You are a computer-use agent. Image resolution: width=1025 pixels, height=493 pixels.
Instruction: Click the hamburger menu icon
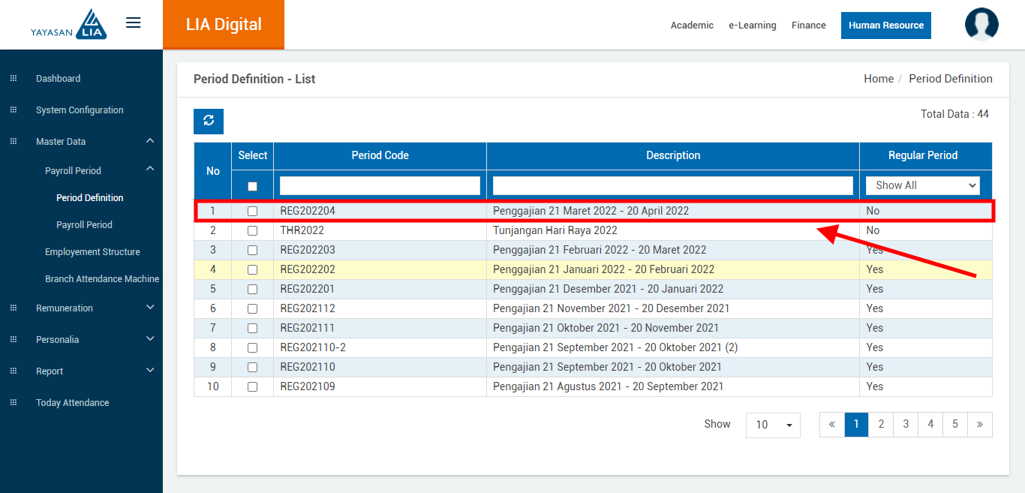click(x=133, y=23)
